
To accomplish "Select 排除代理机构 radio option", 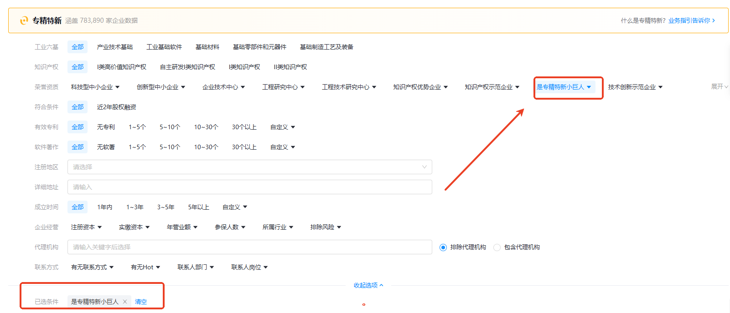I will pyautogui.click(x=443, y=247).
